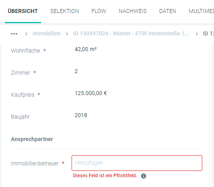Screen dimensions: 214x187
Task: Click the info icon beside Pflichtfeld message
Action: 144,176
